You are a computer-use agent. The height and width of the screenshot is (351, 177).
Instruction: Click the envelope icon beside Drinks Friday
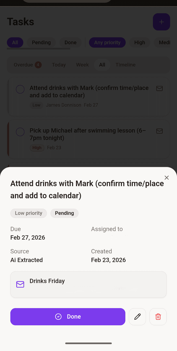[x=20, y=284]
